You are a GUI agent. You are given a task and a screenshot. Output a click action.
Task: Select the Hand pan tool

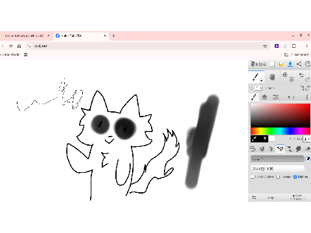tap(272, 77)
